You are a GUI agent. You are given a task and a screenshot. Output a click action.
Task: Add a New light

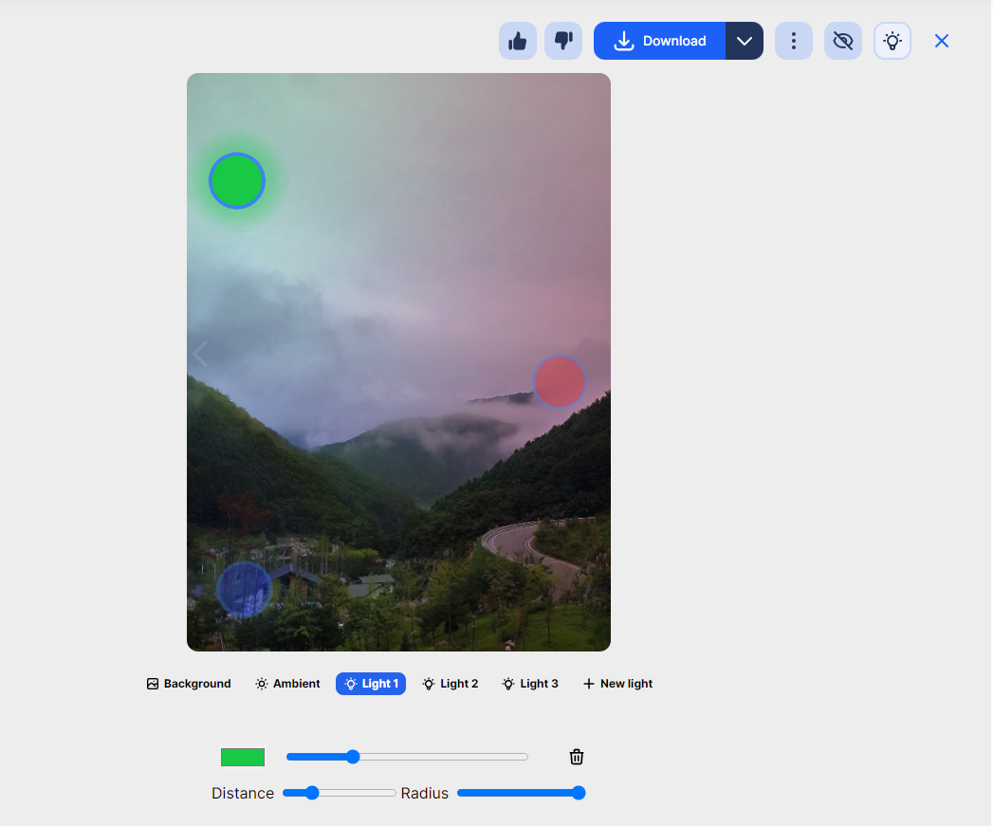point(617,684)
